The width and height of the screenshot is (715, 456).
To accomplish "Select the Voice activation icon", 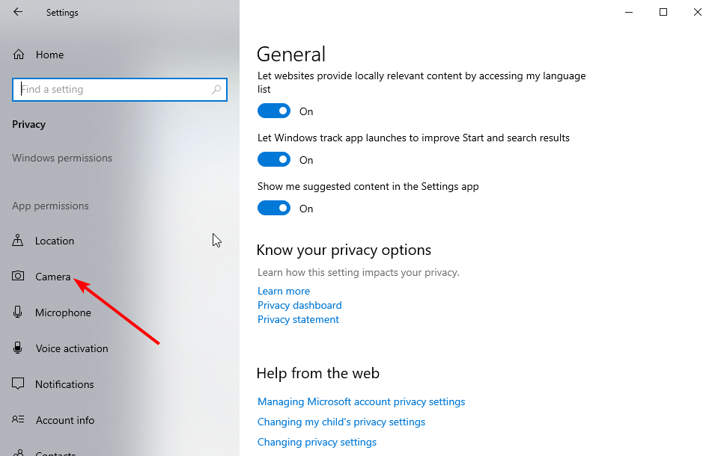I will pyautogui.click(x=19, y=348).
